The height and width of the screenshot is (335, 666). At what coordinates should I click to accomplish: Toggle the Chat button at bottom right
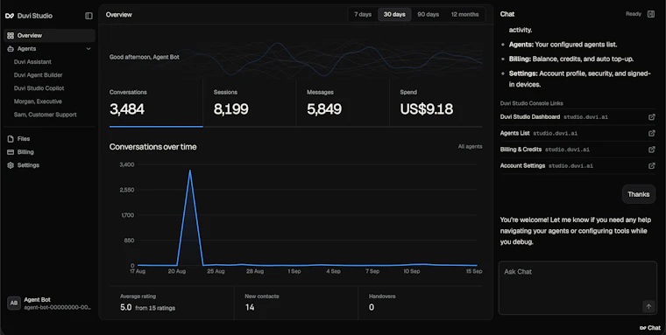pos(650,328)
